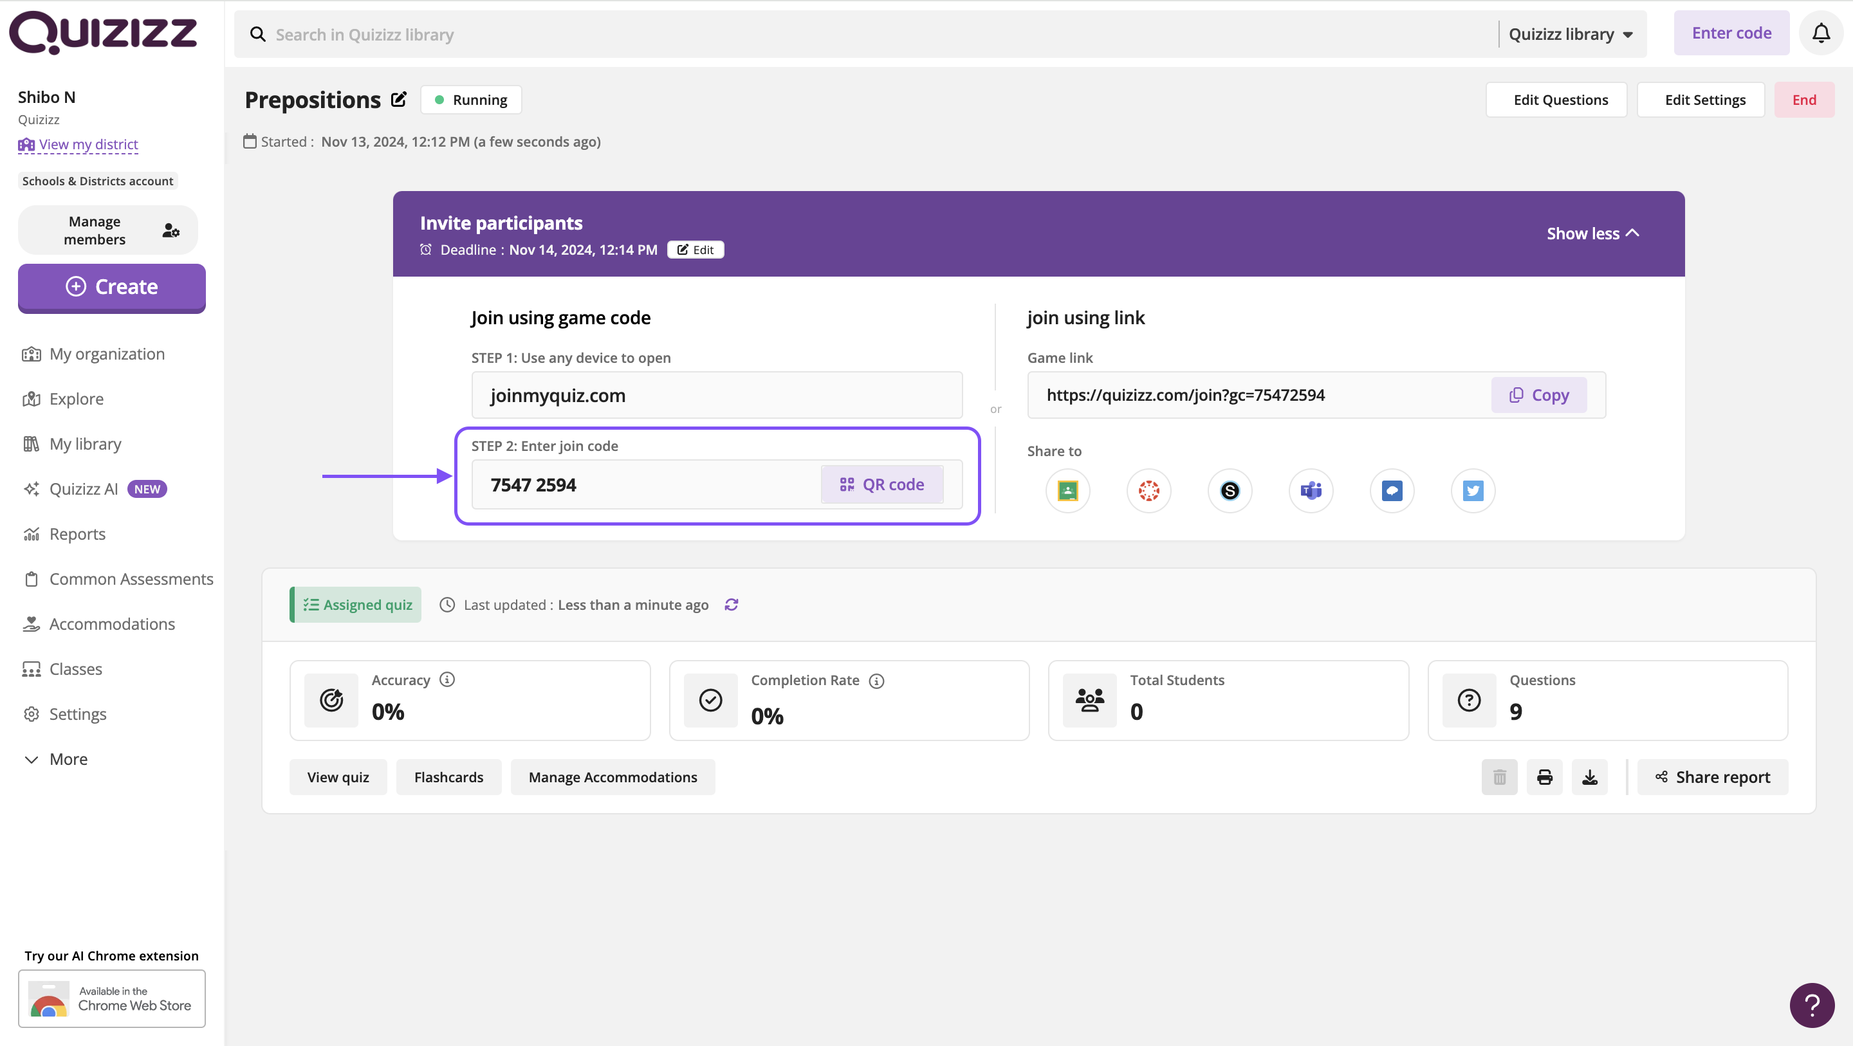Print the quiz report
This screenshot has height=1046, width=1853.
tap(1544, 777)
